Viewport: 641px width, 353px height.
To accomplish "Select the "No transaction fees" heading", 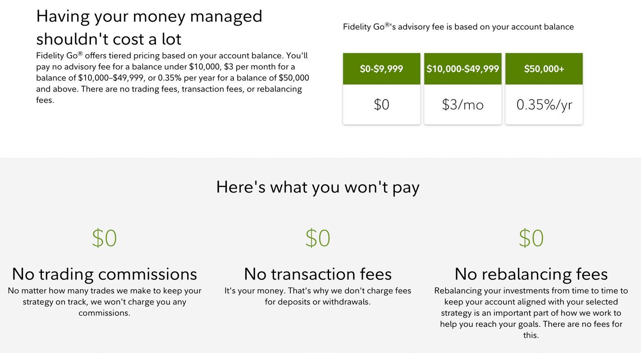I will pyautogui.click(x=318, y=274).
